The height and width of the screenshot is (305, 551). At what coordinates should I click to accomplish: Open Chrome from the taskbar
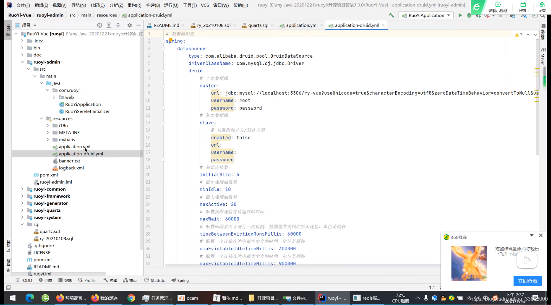131,298
